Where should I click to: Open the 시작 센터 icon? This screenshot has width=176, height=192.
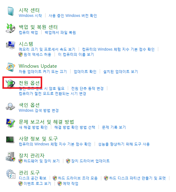pyautogui.click(x=11, y=11)
